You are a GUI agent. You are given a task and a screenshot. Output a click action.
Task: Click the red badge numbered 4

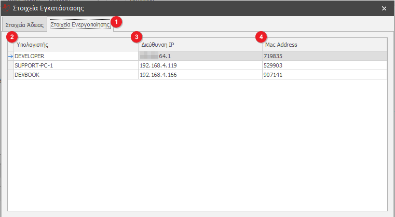coord(262,37)
